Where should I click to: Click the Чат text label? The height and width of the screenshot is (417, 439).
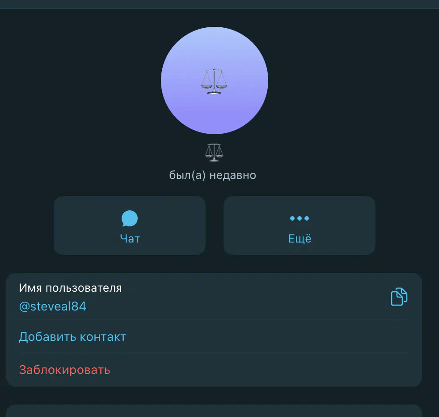130,239
